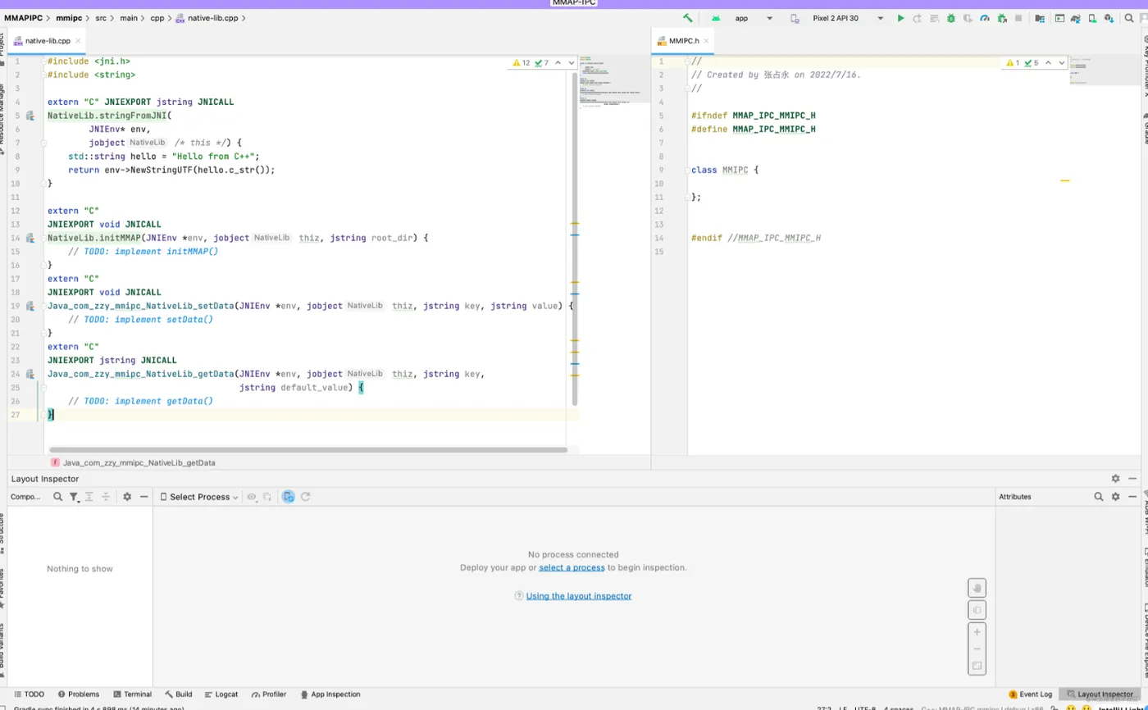Click the cpp breadcrumb in navigation bar
This screenshot has width=1148, height=710.
(x=157, y=17)
